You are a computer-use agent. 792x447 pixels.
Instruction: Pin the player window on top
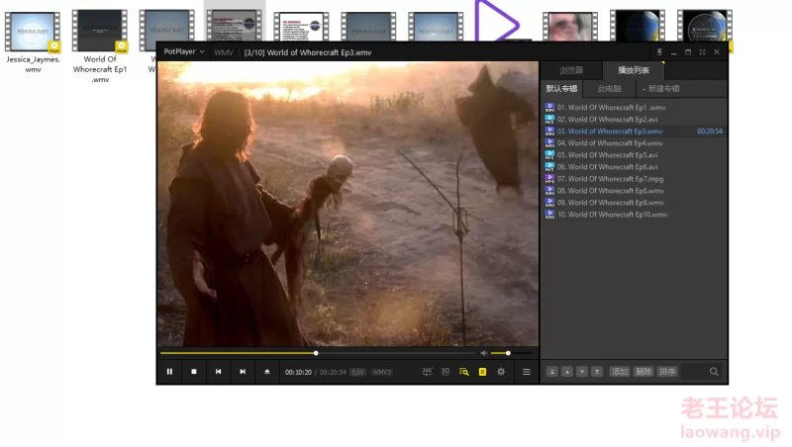point(659,52)
